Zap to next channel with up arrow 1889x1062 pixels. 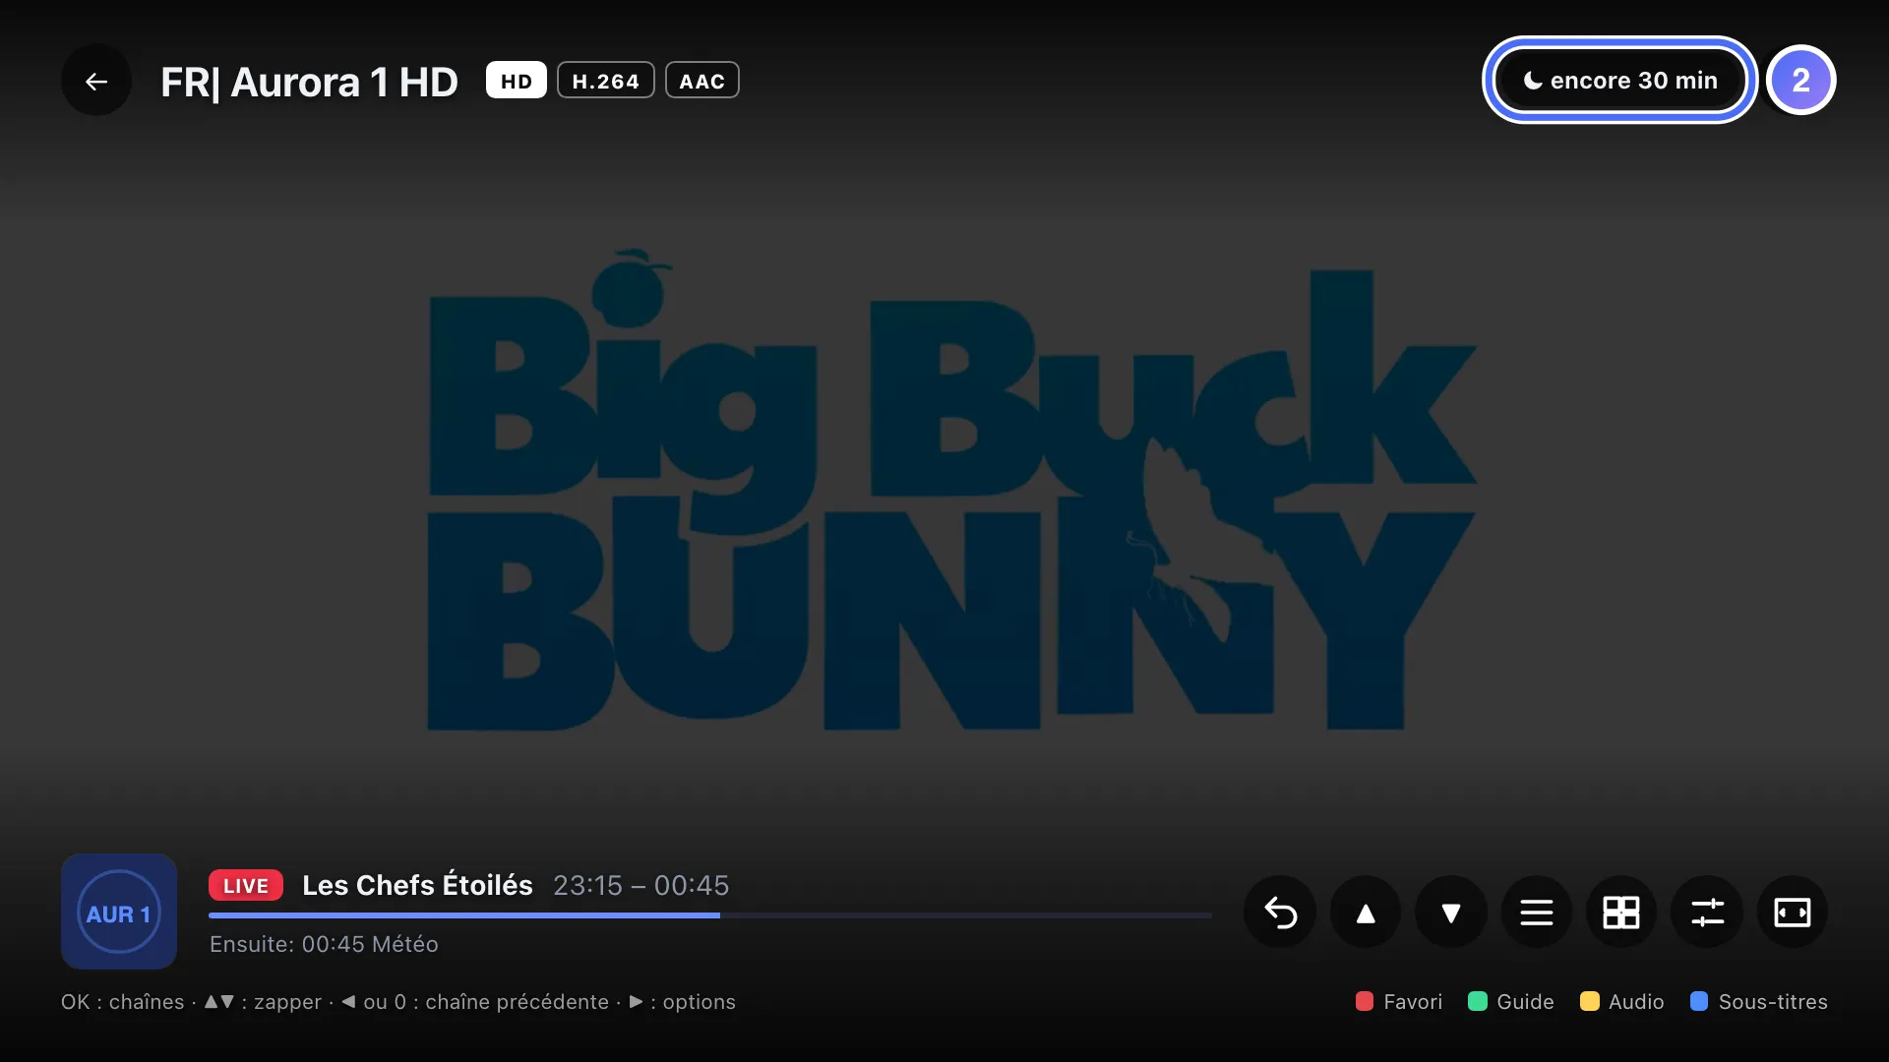pos(1366,913)
